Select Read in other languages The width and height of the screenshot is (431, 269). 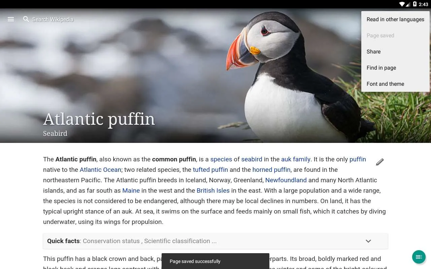pyautogui.click(x=395, y=20)
